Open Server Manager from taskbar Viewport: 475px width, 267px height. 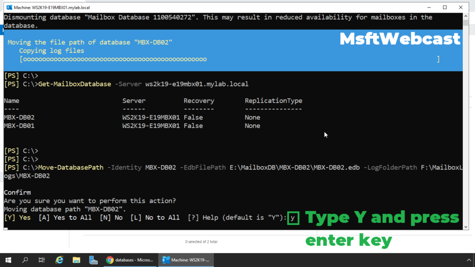pos(93,260)
